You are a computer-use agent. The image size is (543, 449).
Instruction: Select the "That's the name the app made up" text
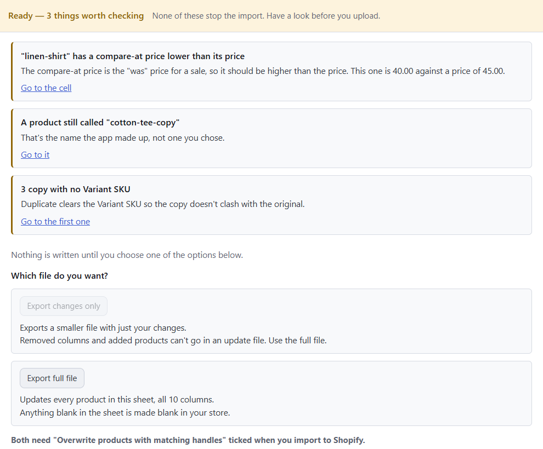(123, 137)
